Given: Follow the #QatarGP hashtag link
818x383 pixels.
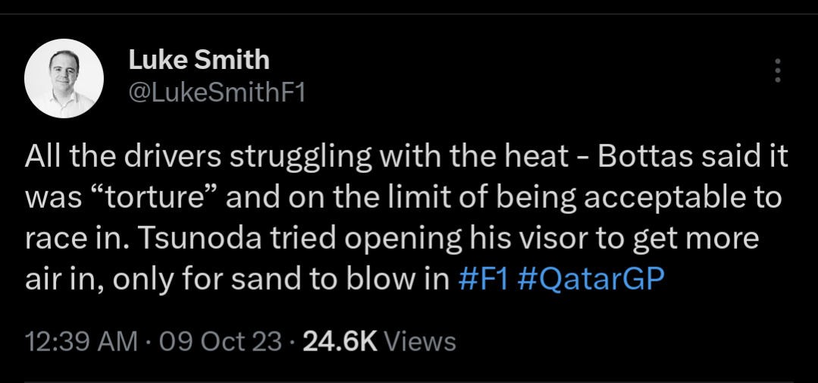Looking at the screenshot, I should (x=591, y=279).
